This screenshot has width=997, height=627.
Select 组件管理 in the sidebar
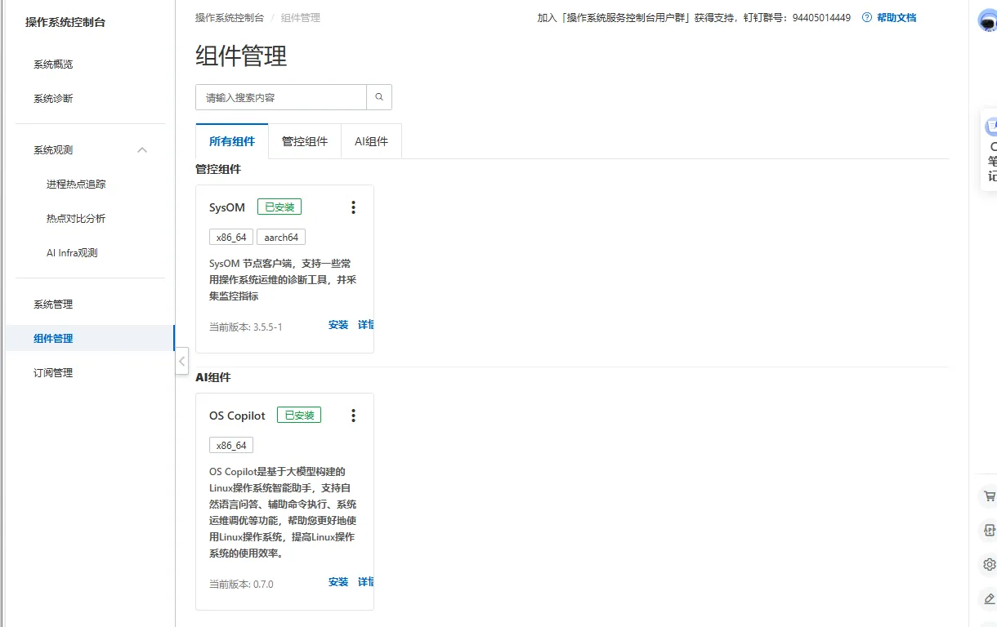pos(53,339)
